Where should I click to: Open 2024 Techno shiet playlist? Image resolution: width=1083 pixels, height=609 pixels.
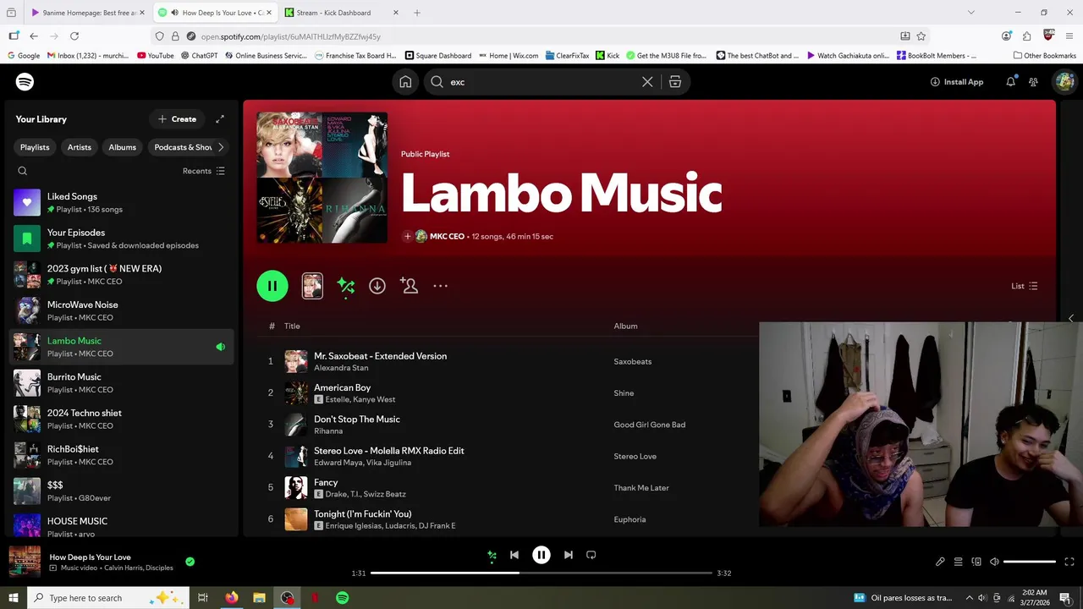(122, 420)
